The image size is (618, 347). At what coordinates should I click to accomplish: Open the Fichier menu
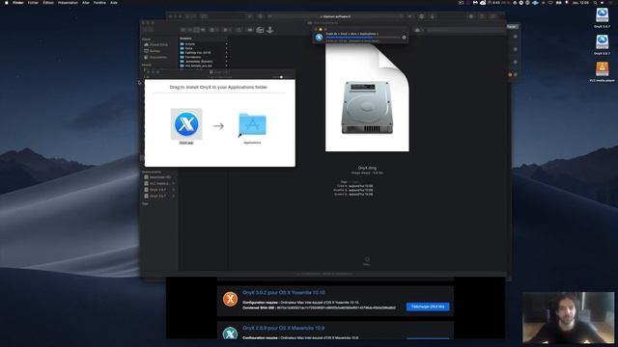coord(33,2)
